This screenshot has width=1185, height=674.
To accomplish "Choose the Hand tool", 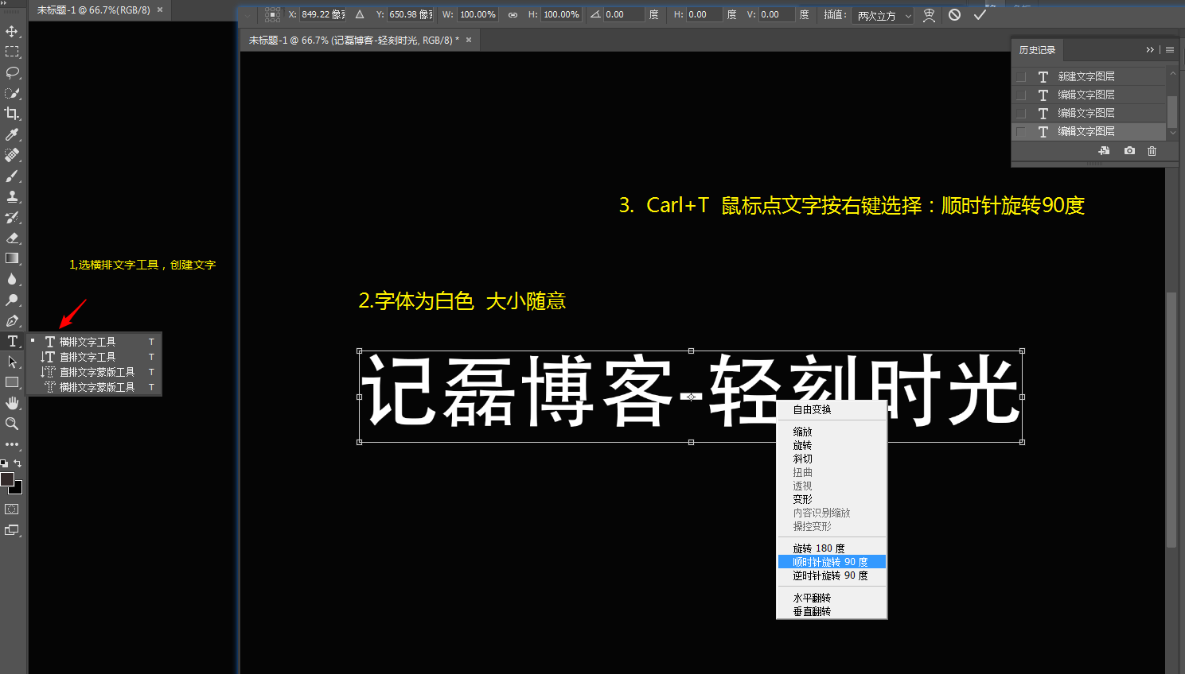I will coord(12,403).
